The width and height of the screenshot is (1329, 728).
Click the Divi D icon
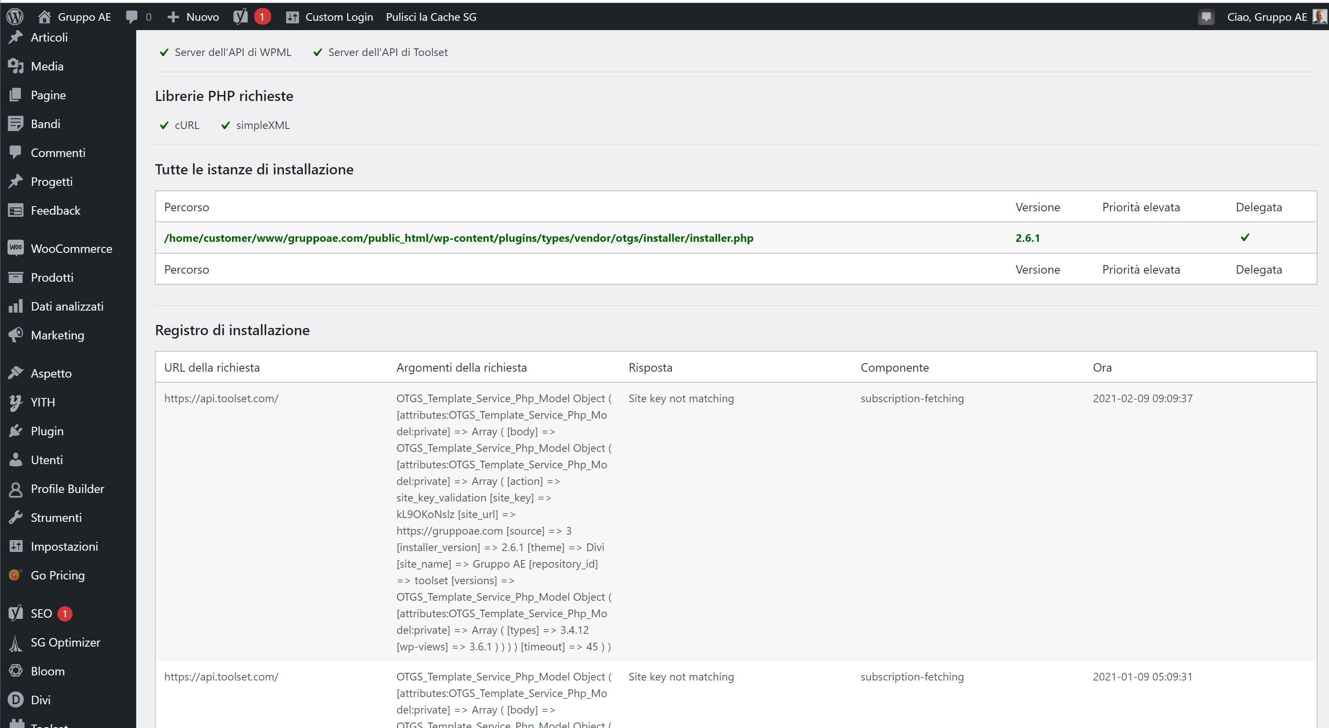tap(15, 700)
